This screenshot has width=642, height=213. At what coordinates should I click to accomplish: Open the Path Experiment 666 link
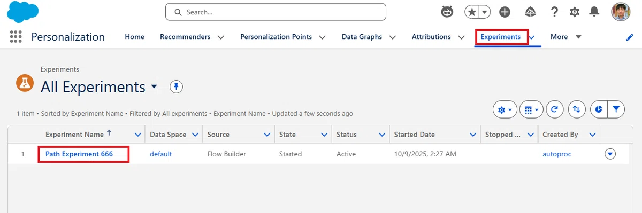pyautogui.click(x=79, y=154)
